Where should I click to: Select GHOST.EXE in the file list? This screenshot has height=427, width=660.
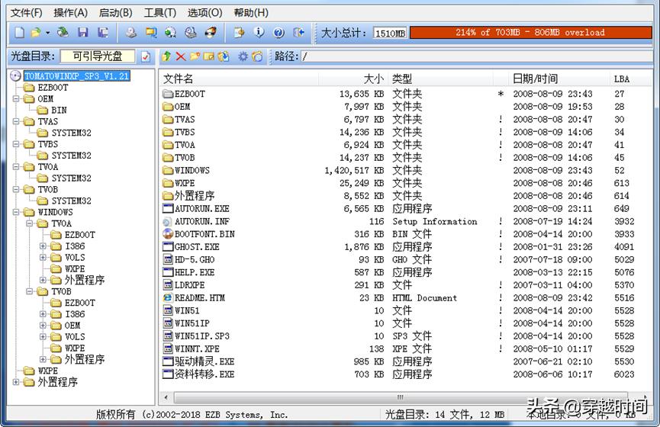(x=196, y=247)
